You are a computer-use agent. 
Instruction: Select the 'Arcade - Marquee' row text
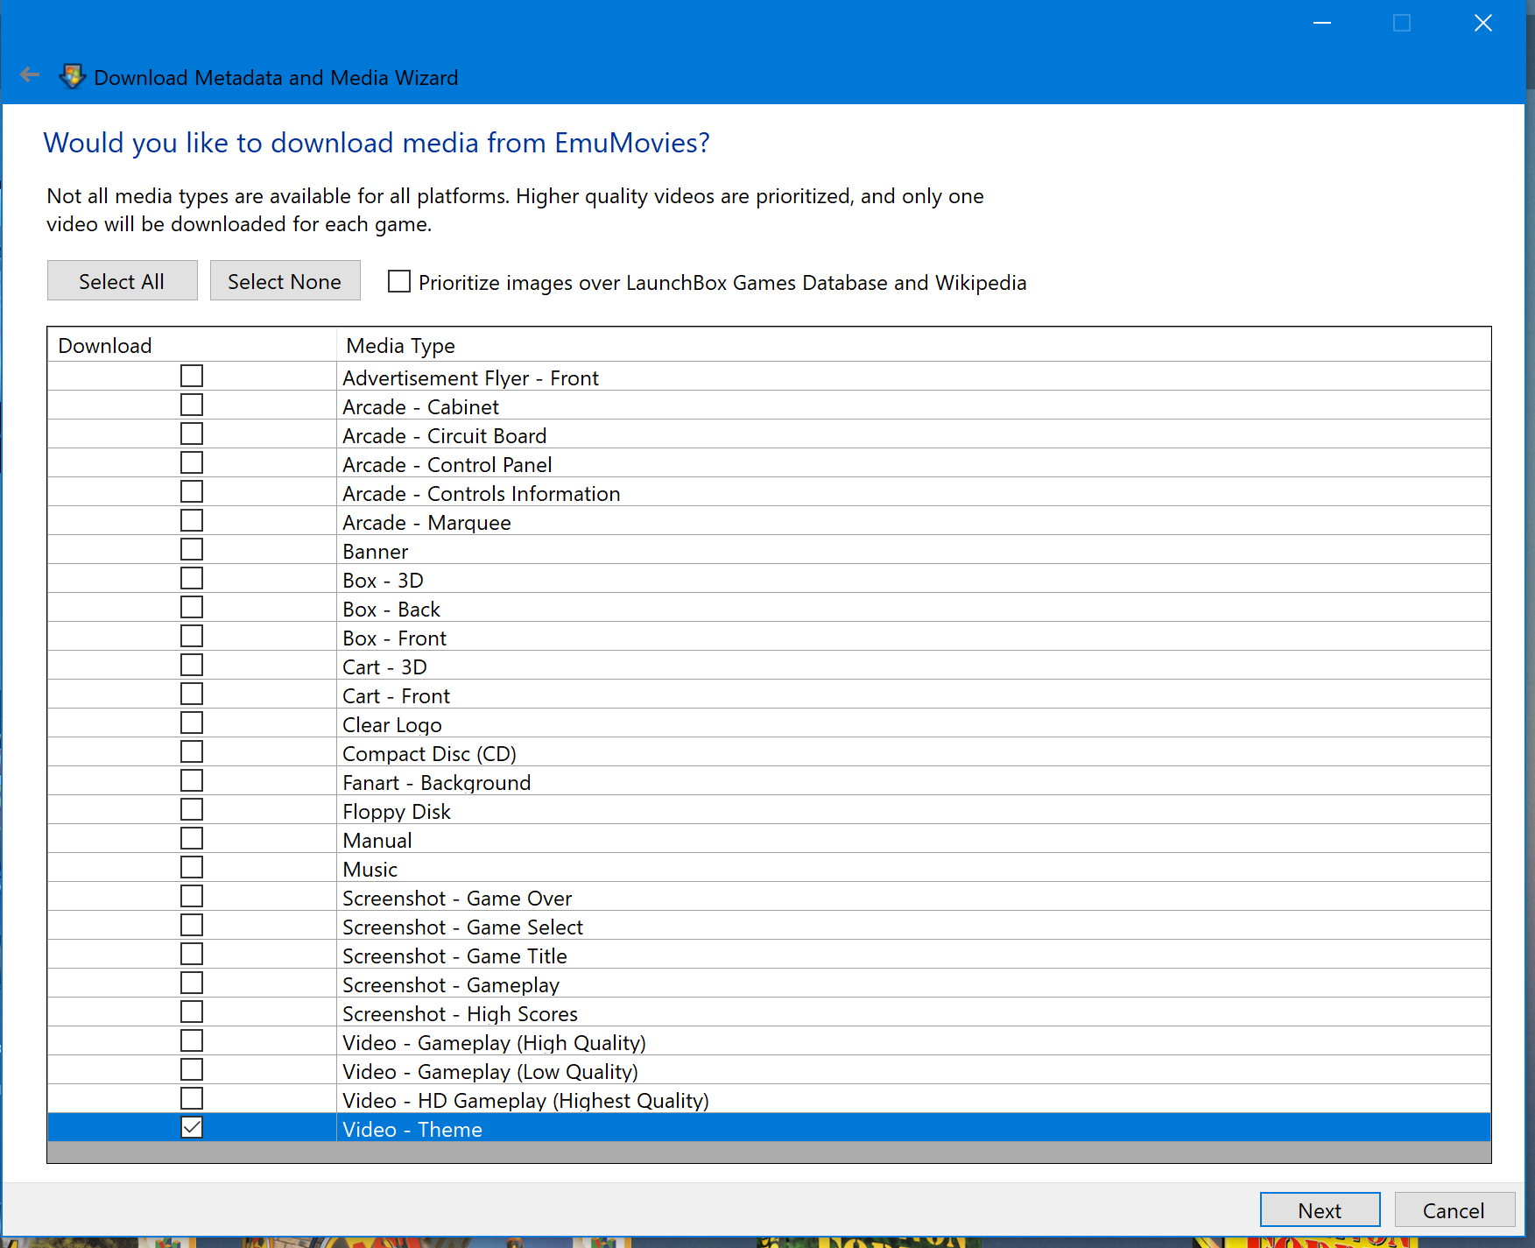(x=426, y=523)
